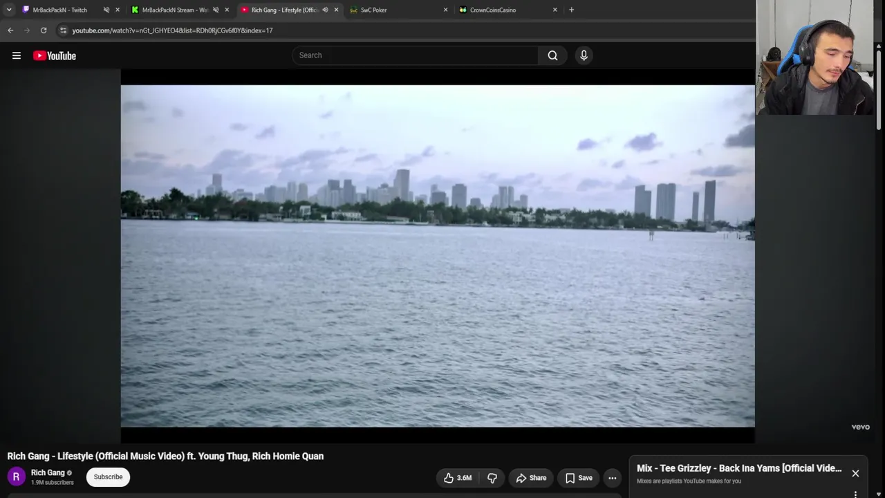
Task: Close the SwC Poker tab
Action: (x=445, y=10)
